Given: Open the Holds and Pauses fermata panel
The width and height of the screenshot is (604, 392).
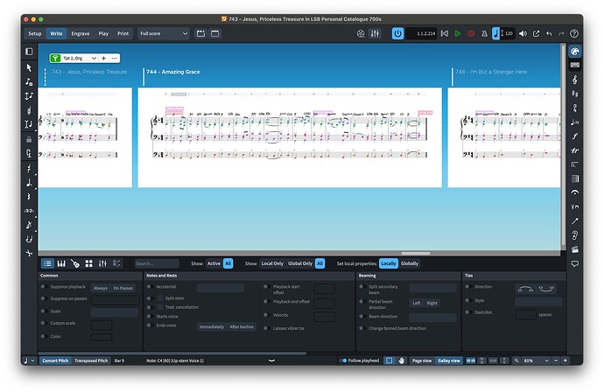Looking at the screenshot, I should click(575, 192).
